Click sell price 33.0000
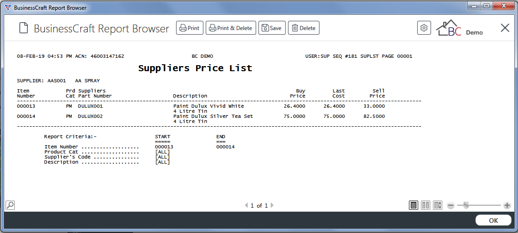 374,106
